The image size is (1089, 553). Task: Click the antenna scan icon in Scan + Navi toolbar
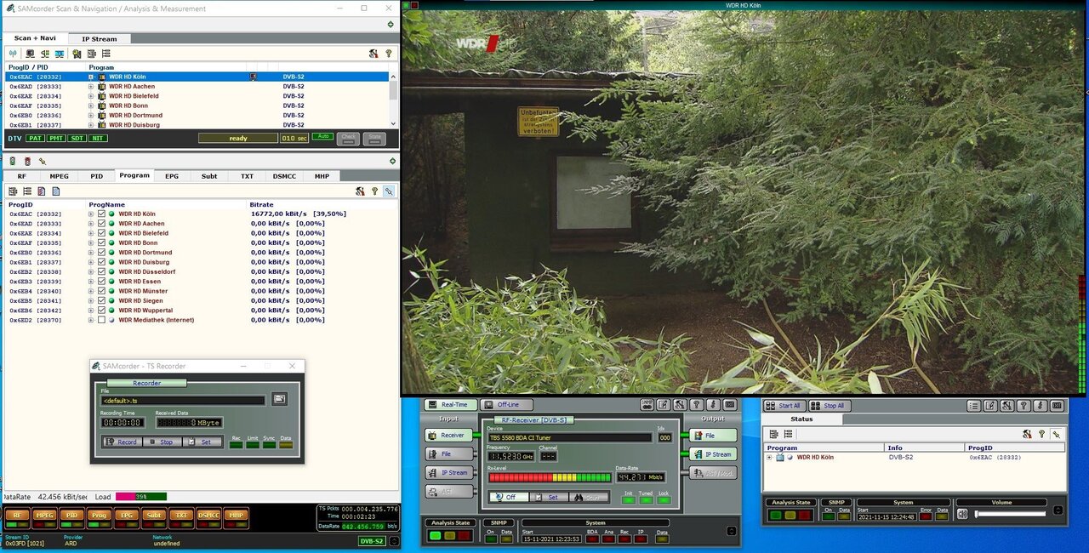[13, 54]
